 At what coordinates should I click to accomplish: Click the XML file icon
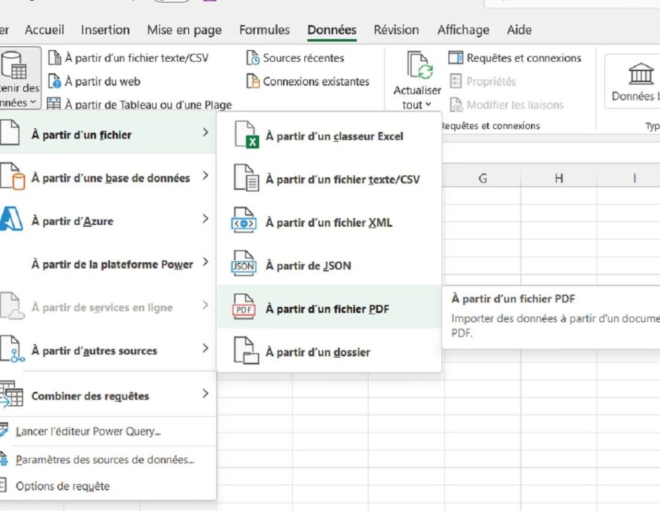click(x=244, y=221)
